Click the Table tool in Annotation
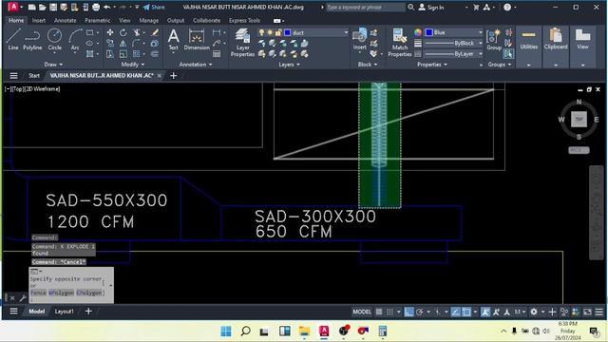The height and width of the screenshot is (342, 608). click(x=217, y=54)
